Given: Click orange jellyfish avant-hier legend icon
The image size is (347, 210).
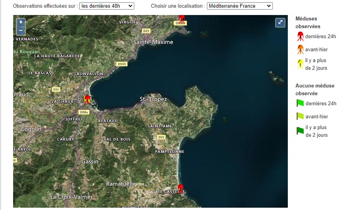Looking at the screenshot, I should [300, 50].
